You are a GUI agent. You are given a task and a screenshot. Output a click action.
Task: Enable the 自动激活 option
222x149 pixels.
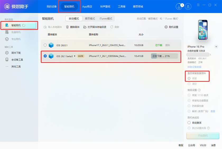click(189, 123)
